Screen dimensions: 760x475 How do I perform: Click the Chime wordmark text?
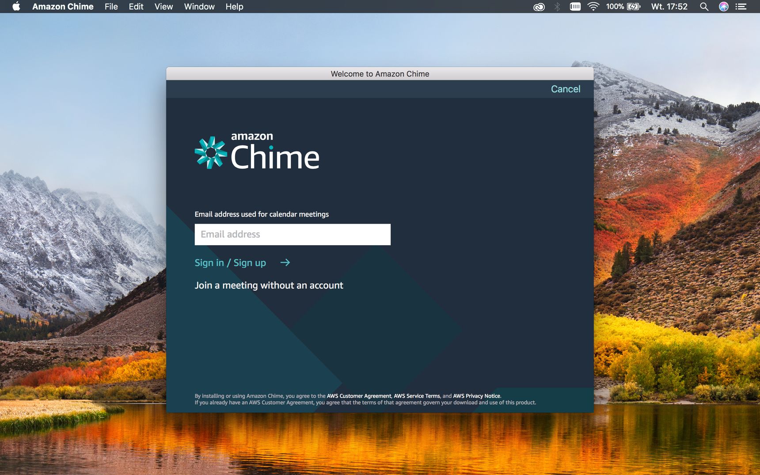(x=275, y=157)
